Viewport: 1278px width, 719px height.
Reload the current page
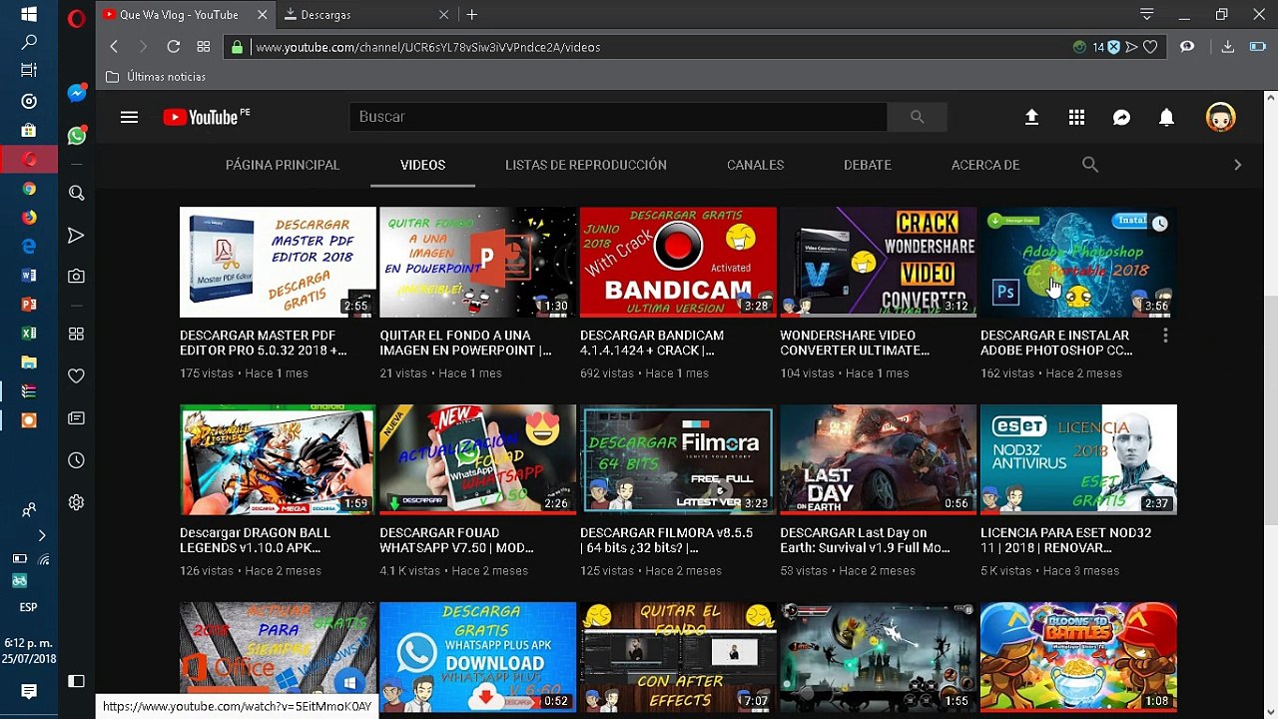[x=173, y=47]
